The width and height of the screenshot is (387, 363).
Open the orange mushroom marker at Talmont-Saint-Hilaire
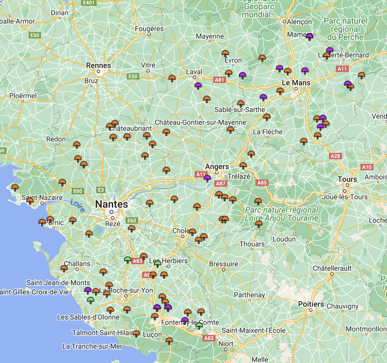pos(136,334)
